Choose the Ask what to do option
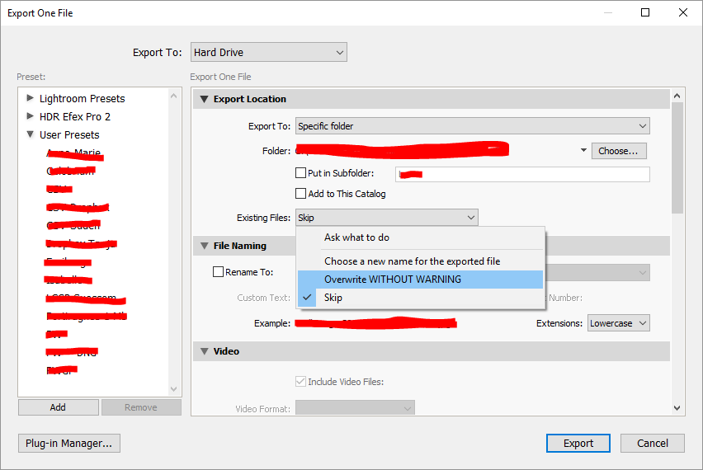The height and width of the screenshot is (470, 703). [x=356, y=237]
